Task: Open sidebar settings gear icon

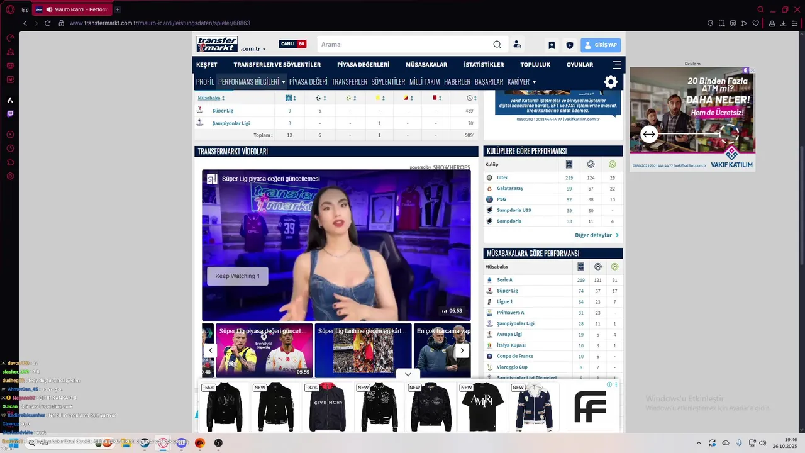Action: coord(10,176)
